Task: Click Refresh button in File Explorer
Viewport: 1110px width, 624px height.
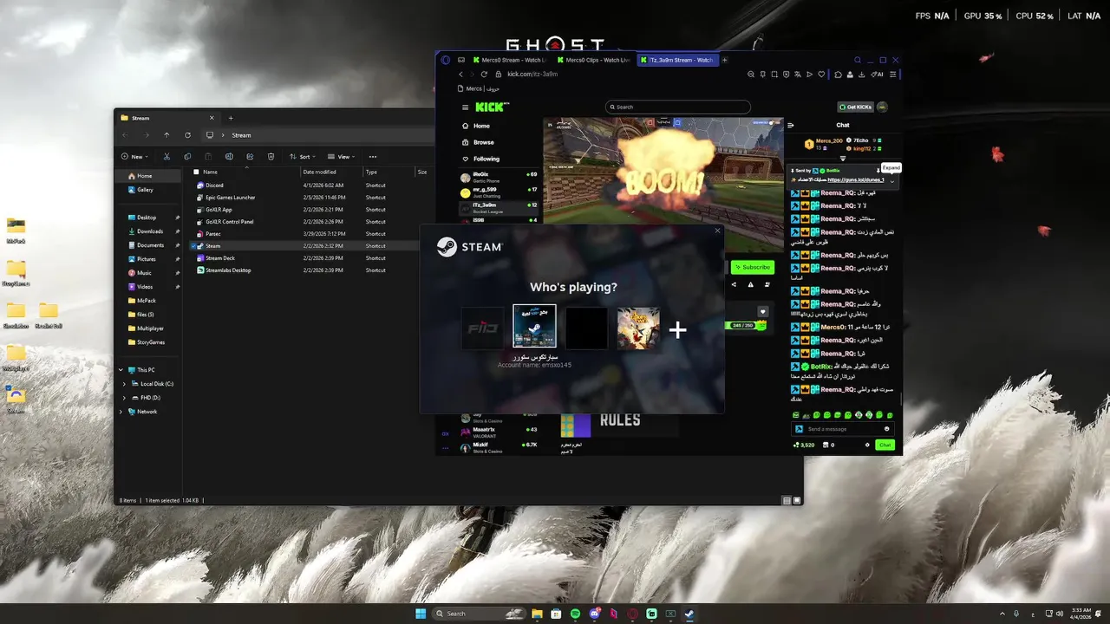Action: click(187, 135)
